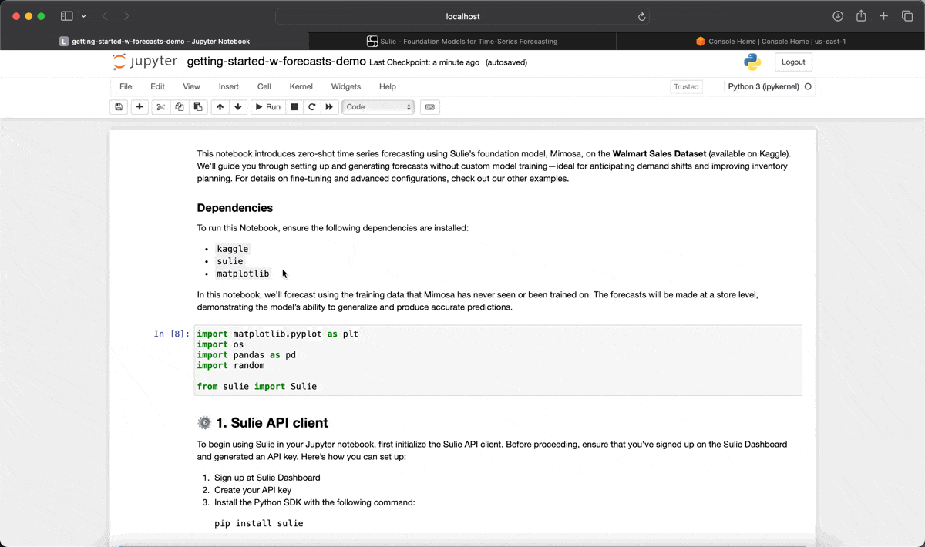
Task: Insert a cell below with plus icon
Action: click(x=140, y=107)
